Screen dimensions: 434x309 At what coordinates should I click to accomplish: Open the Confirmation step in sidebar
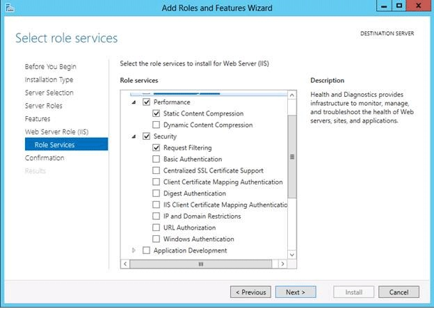tap(45, 158)
